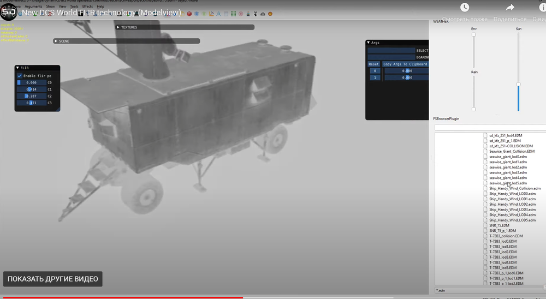Select T-72B3_lod3.EDM file

[503, 257]
